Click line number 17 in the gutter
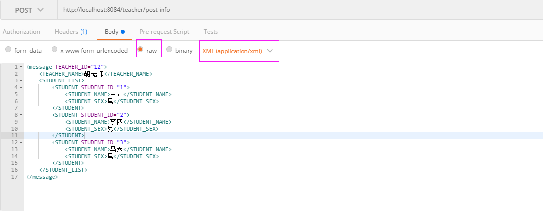This screenshot has height=212, width=543. tap(15, 177)
